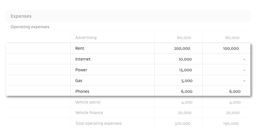
Task: Click the Advertising row label
Action: click(x=86, y=38)
